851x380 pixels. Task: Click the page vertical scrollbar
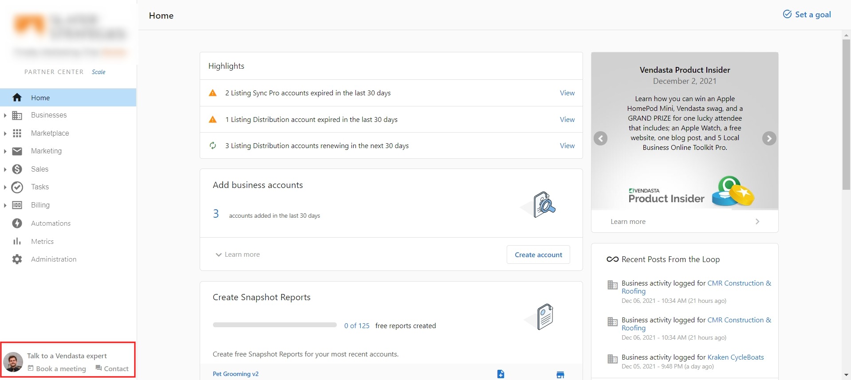846,115
